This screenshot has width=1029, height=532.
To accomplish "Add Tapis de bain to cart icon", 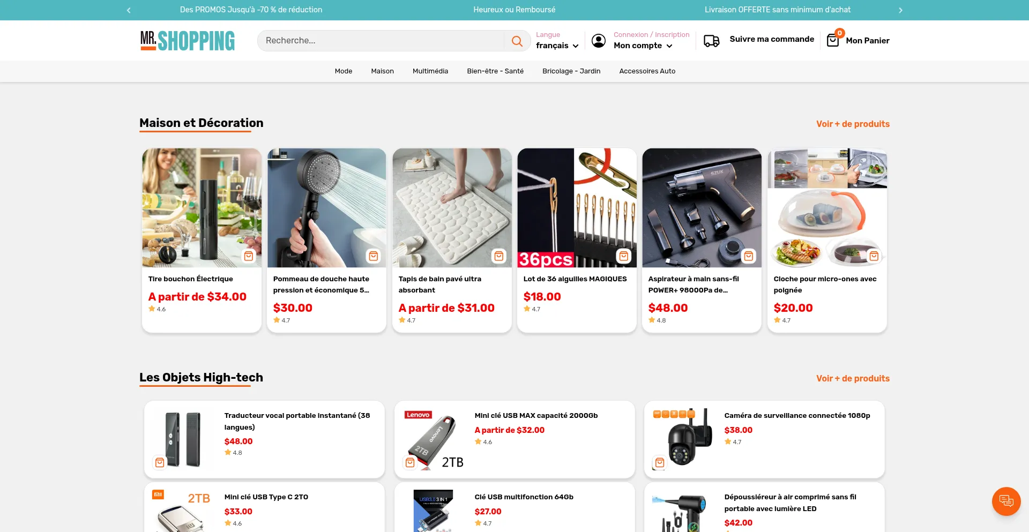I will pos(499,256).
